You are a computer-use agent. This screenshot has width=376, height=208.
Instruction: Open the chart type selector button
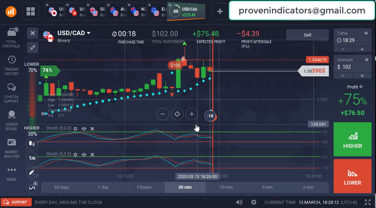[32, 143]
